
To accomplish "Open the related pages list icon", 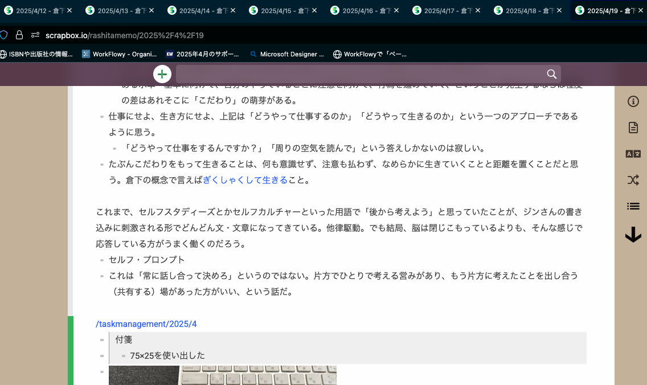I will pos(633,206).
